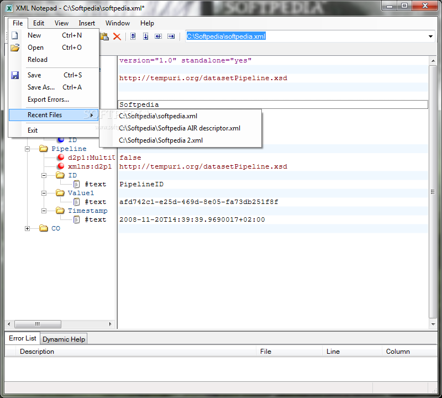
Task: Click the Save floppy disk icon
Action: tap(15, 75)
